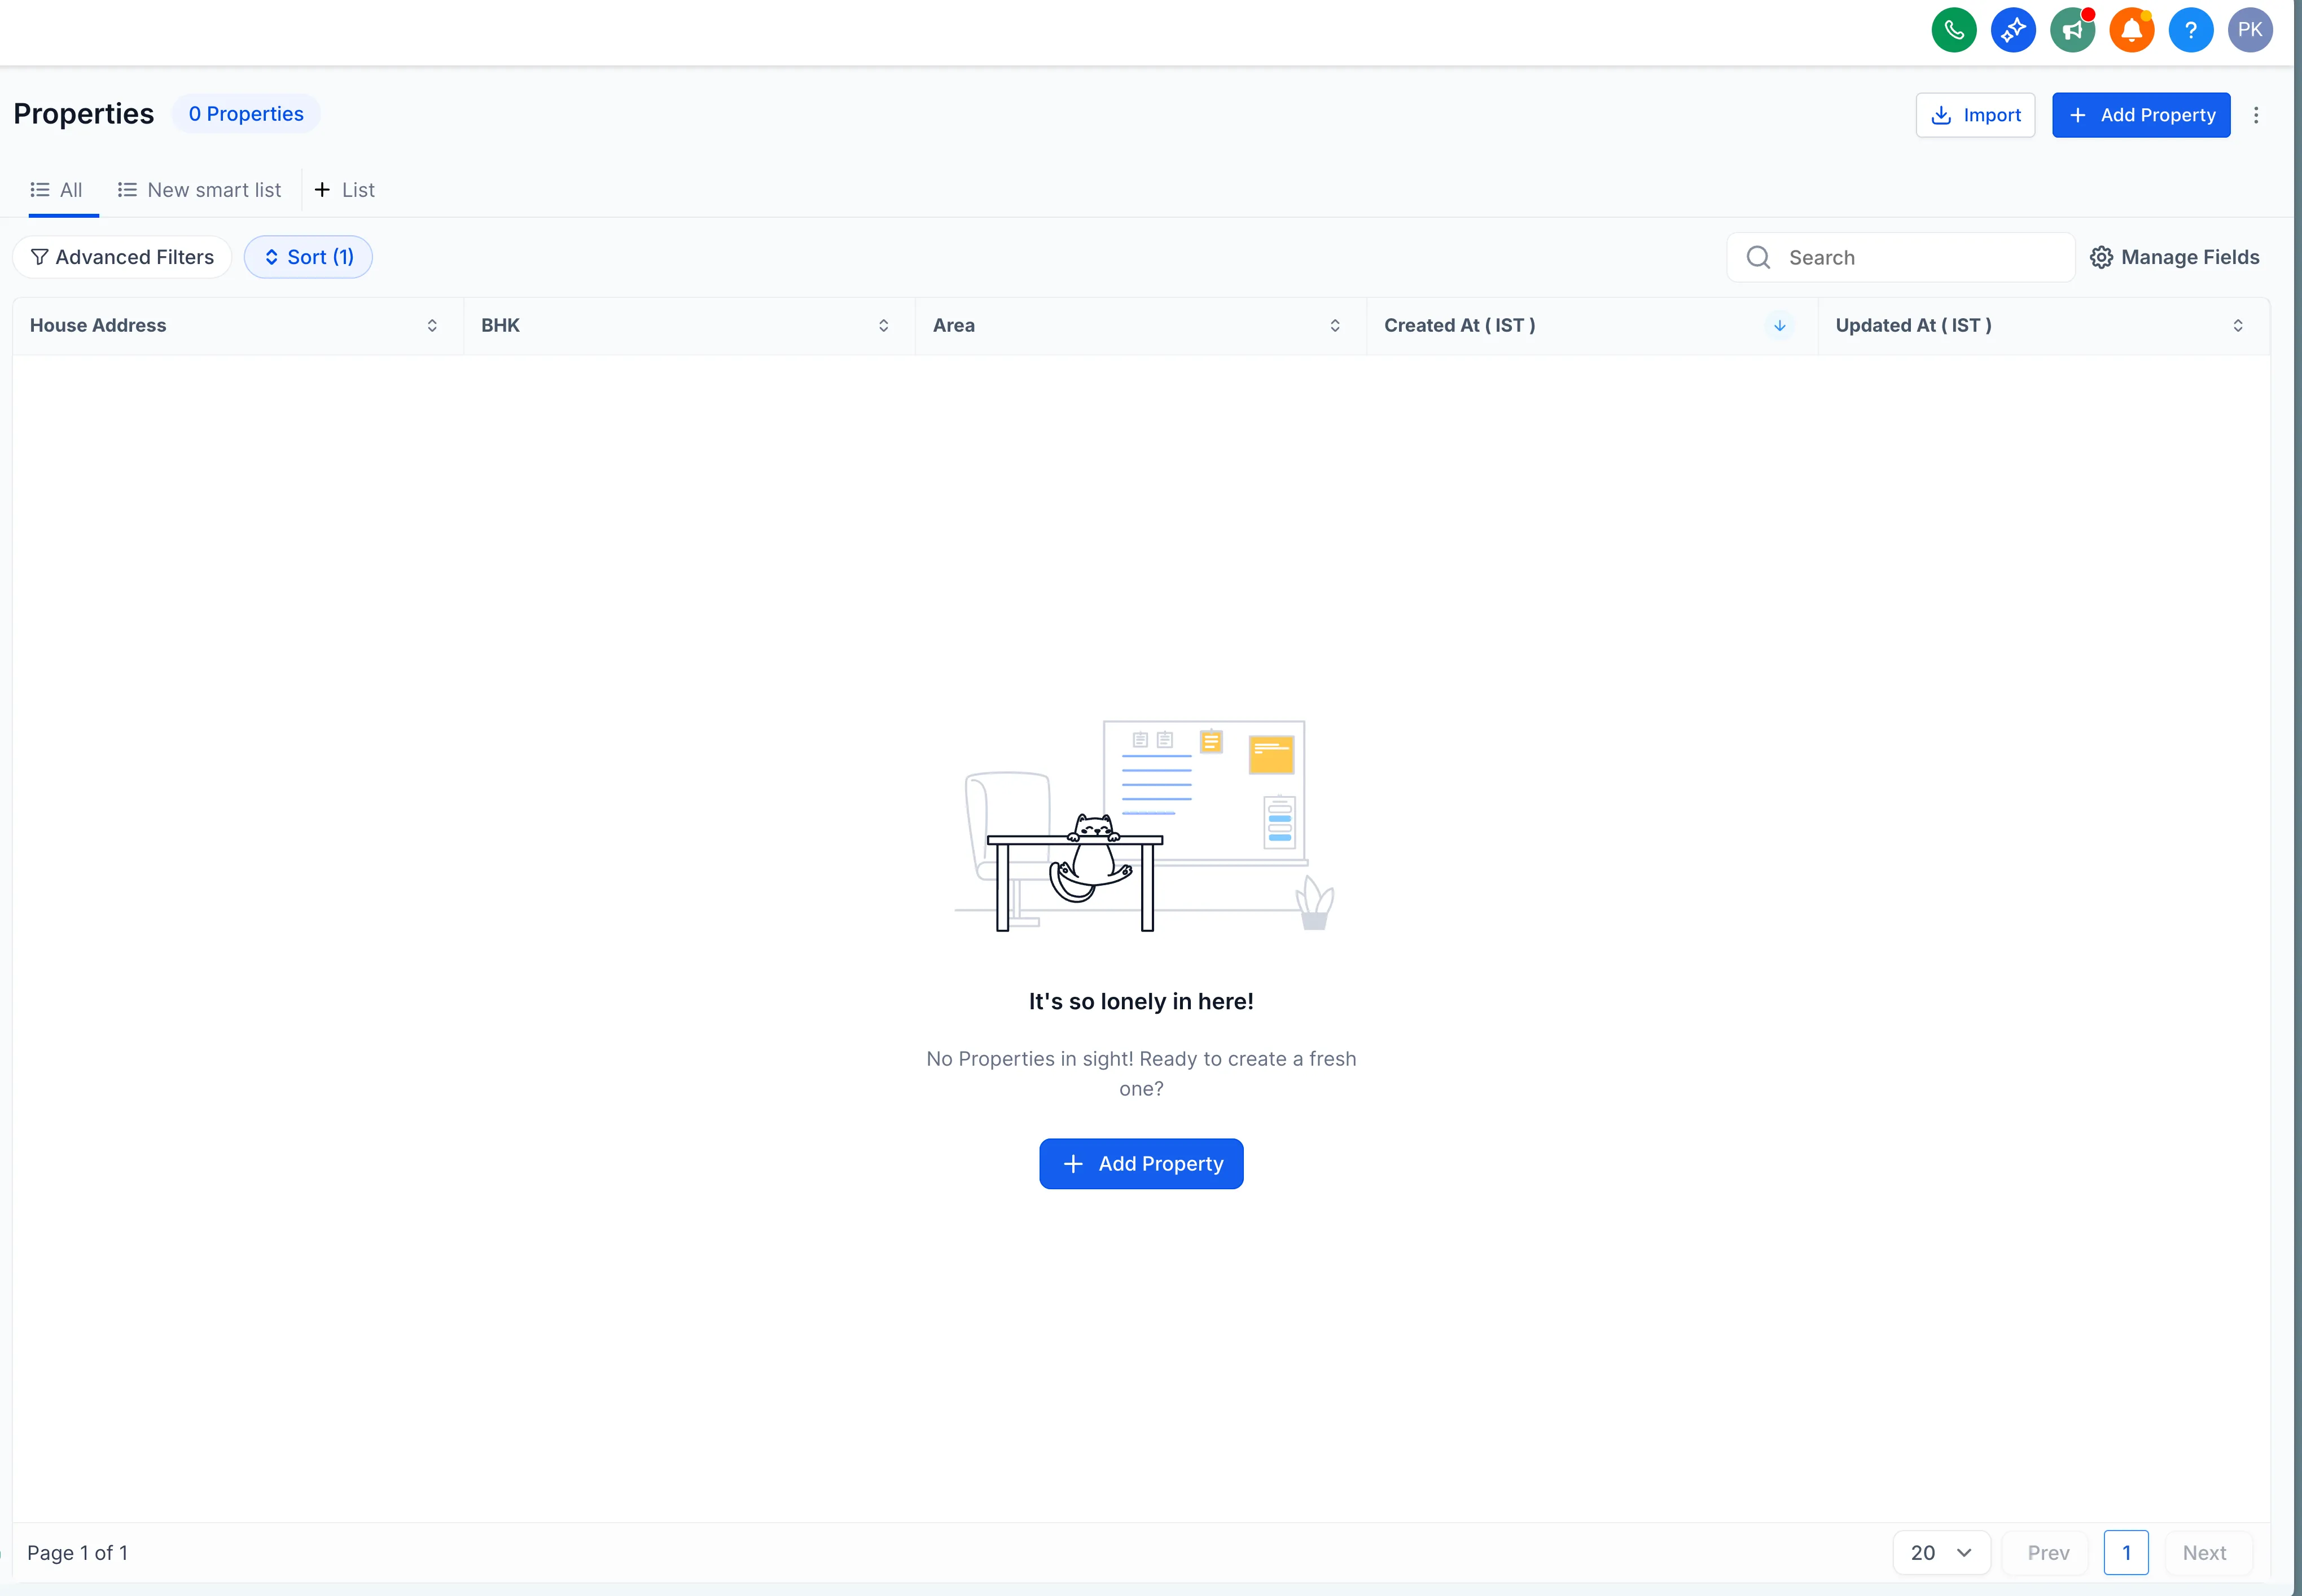
Task: Open the Sort (1) dropdown
Action: [308, 258]
